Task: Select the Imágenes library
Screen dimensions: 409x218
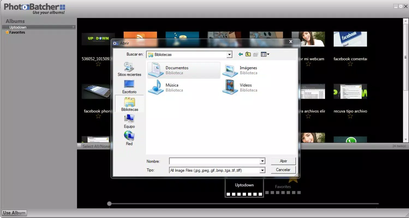Action: (240, 70)
